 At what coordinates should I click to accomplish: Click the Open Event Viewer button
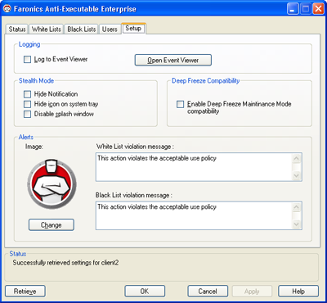pyautogui.click(x=173, y=60)
